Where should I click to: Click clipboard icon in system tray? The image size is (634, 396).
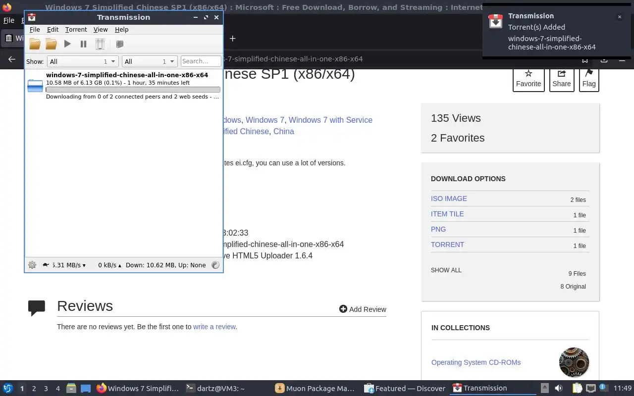pyautogui.click(x=578, y=389)
